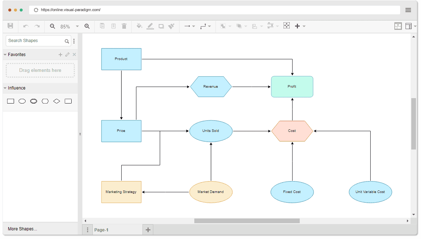Click the Undo arrow icon
Viewport: 421px width, 239px height.
pyautogui.click(x=26, y=26)
